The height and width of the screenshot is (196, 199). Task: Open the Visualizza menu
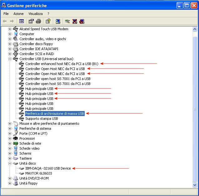click(36, 14)
